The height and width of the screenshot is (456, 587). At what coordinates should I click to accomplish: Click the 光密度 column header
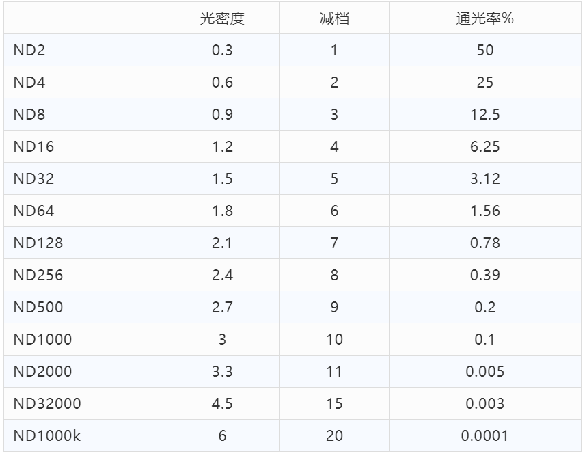click(x=222, y=18)
